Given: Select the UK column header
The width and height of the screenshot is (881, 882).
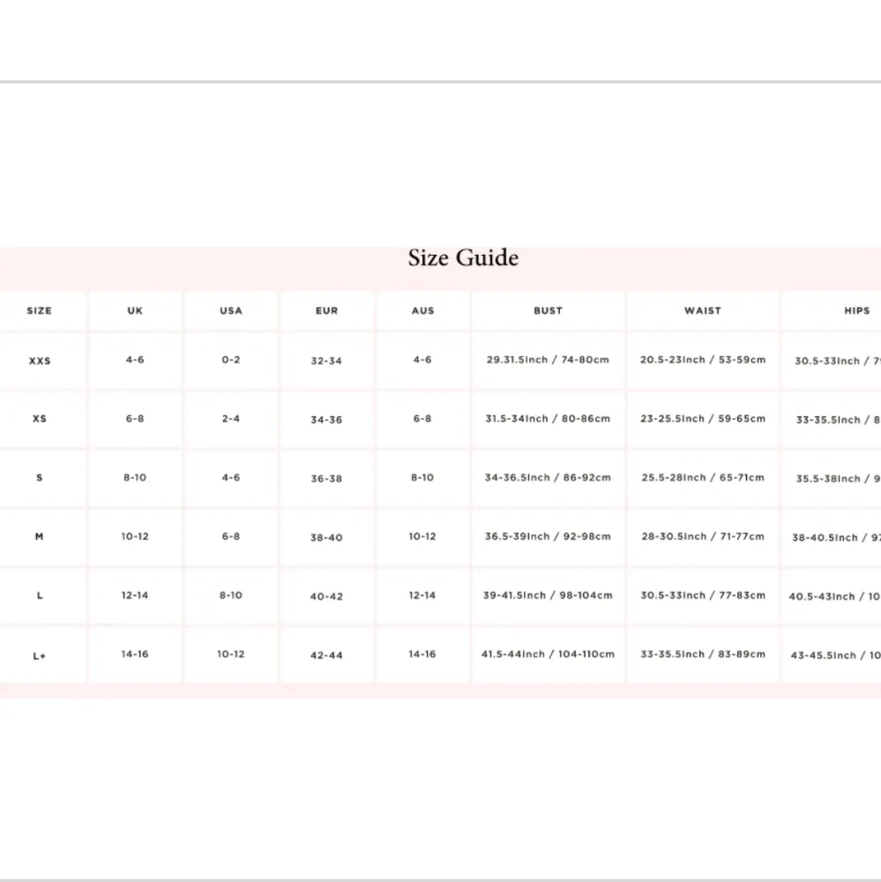Looking at the screenshot, I should [x=135, y=310].
